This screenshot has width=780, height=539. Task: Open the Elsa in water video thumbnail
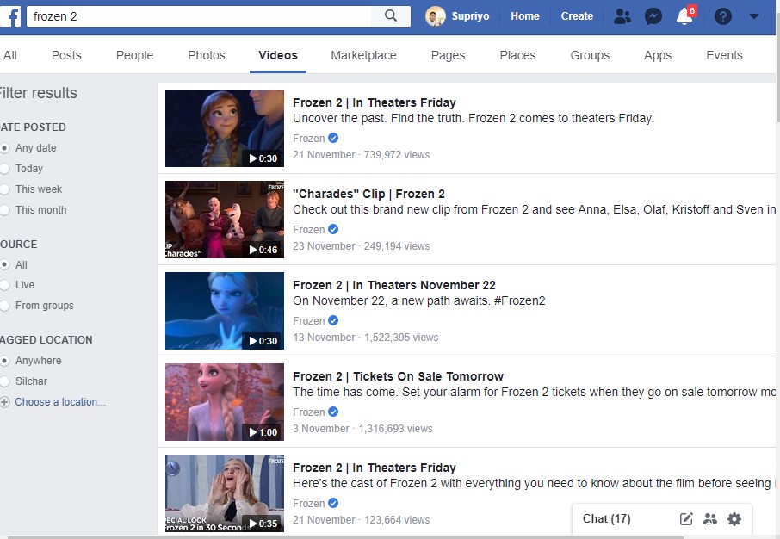click(x=225, y=311)
